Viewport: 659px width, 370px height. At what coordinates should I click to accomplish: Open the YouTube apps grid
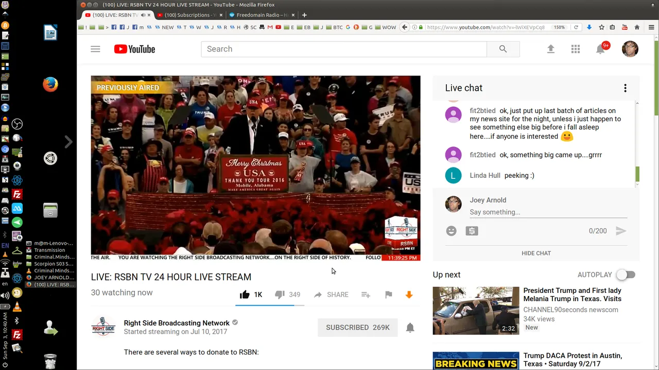point(576,49)
